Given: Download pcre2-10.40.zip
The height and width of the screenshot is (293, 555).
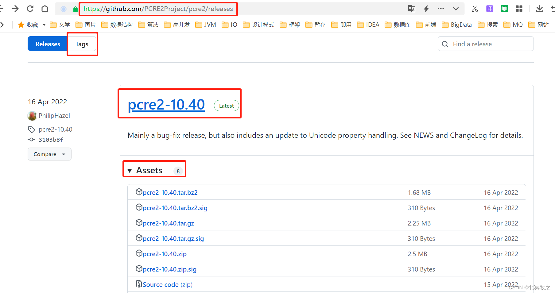Looking at the screenshot, I should [x=165, y=254].
